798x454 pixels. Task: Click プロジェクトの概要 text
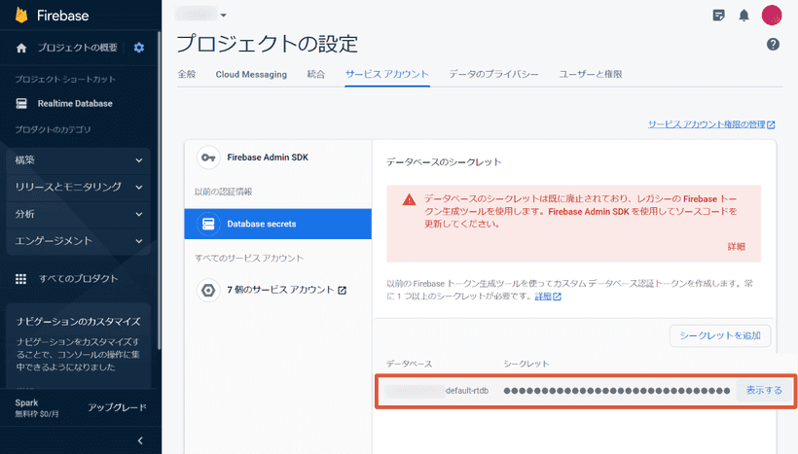[x=77, y=48]
